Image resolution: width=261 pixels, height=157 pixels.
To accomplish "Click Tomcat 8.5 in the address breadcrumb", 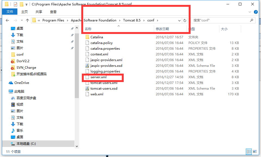I will tap(132, 20).
